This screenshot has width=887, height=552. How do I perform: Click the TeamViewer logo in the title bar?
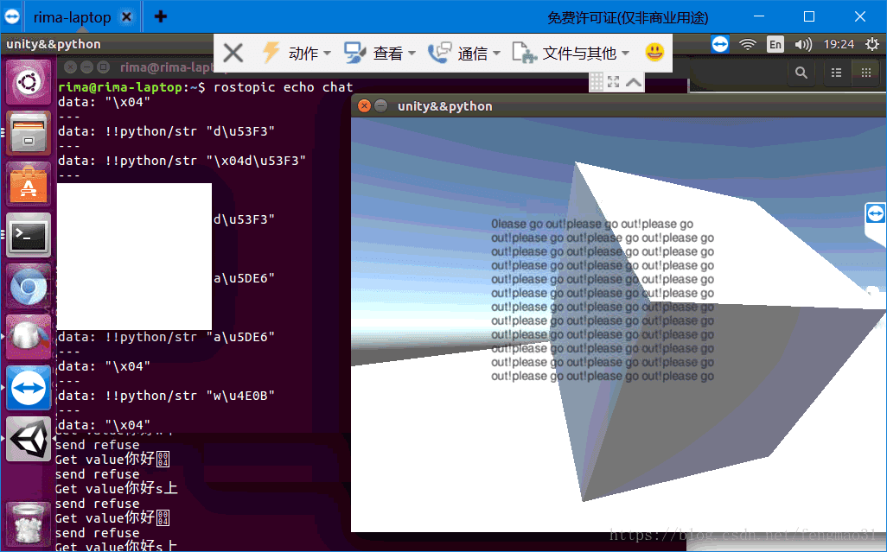coord(11,17)
